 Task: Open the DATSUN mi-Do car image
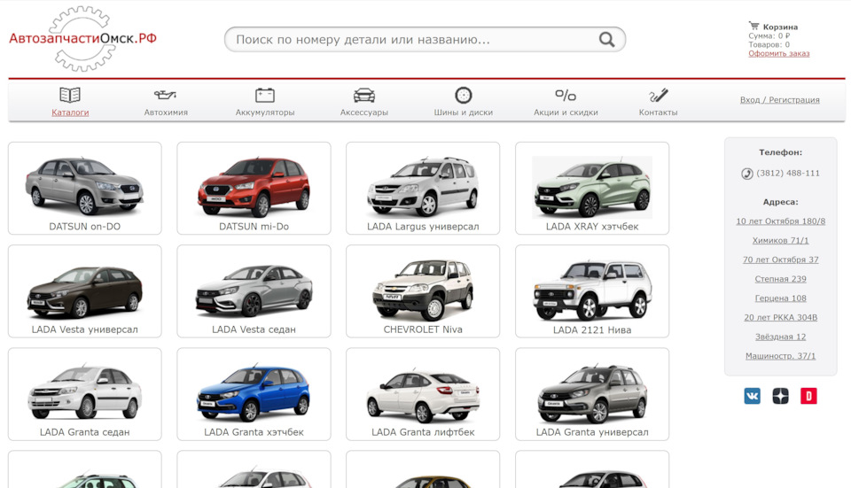click(254, 186)
